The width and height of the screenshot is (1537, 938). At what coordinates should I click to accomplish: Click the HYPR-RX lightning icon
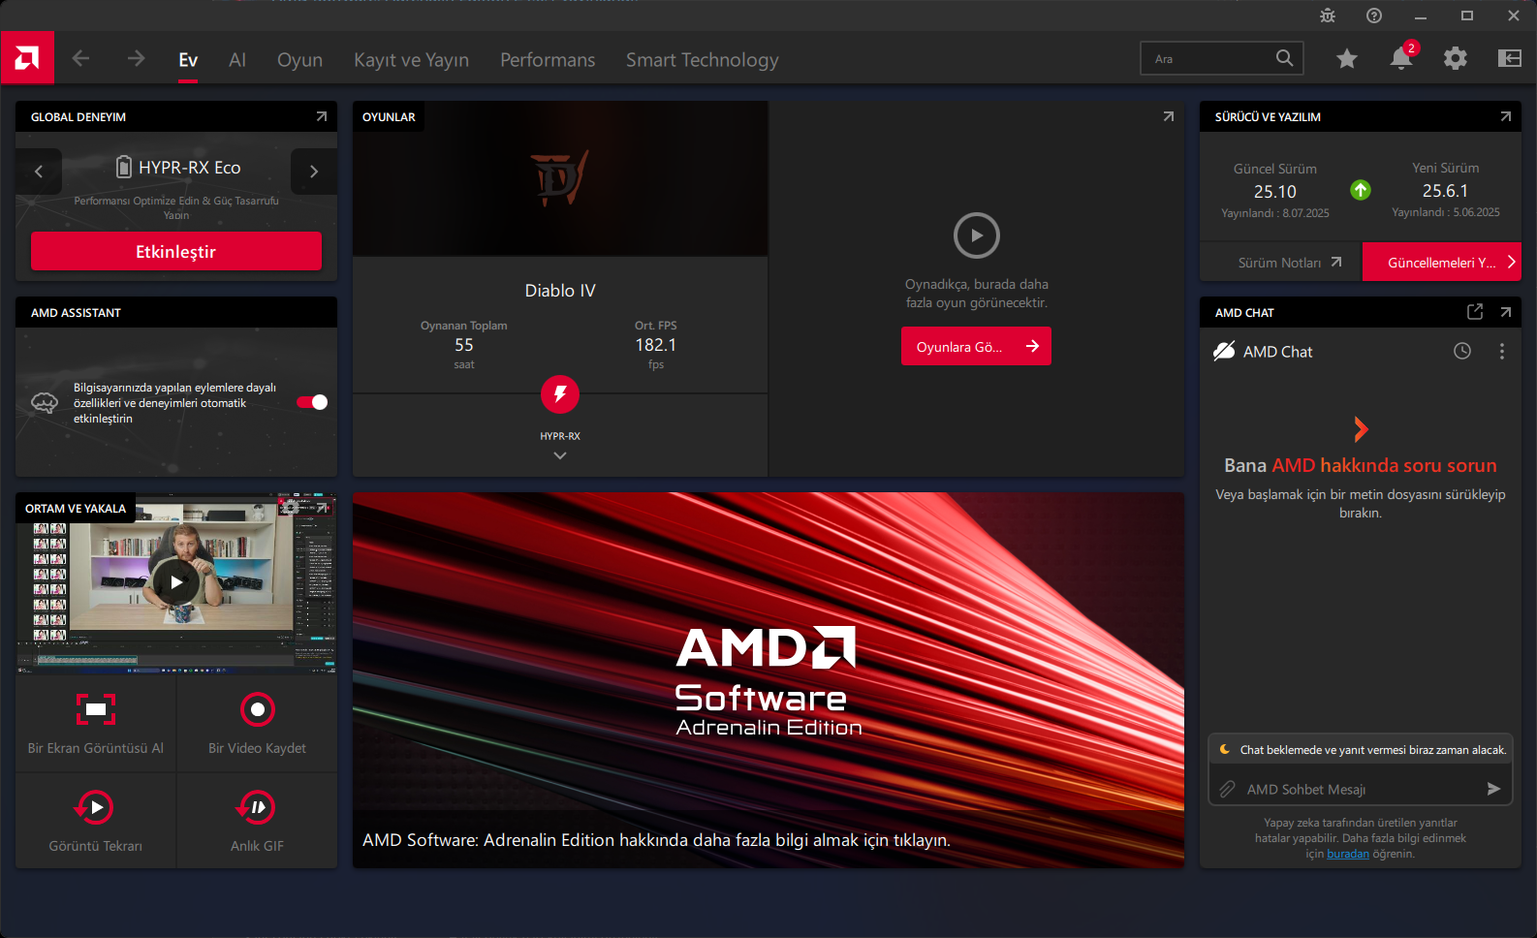click(560, 394)
